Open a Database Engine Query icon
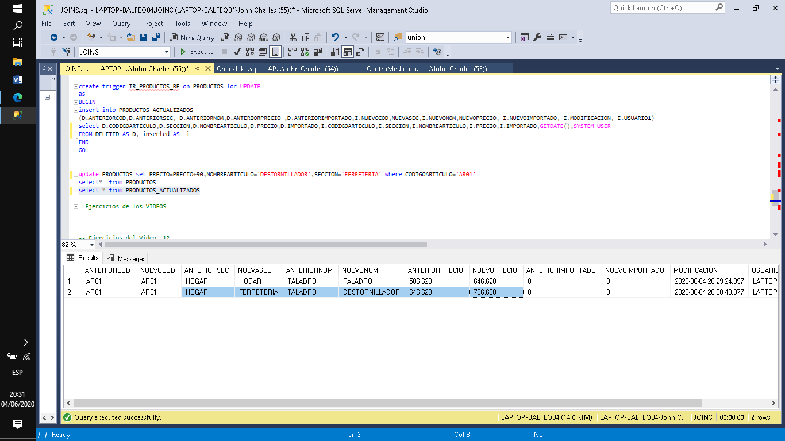This screenshot has height=441, width=785. point(226,37)
